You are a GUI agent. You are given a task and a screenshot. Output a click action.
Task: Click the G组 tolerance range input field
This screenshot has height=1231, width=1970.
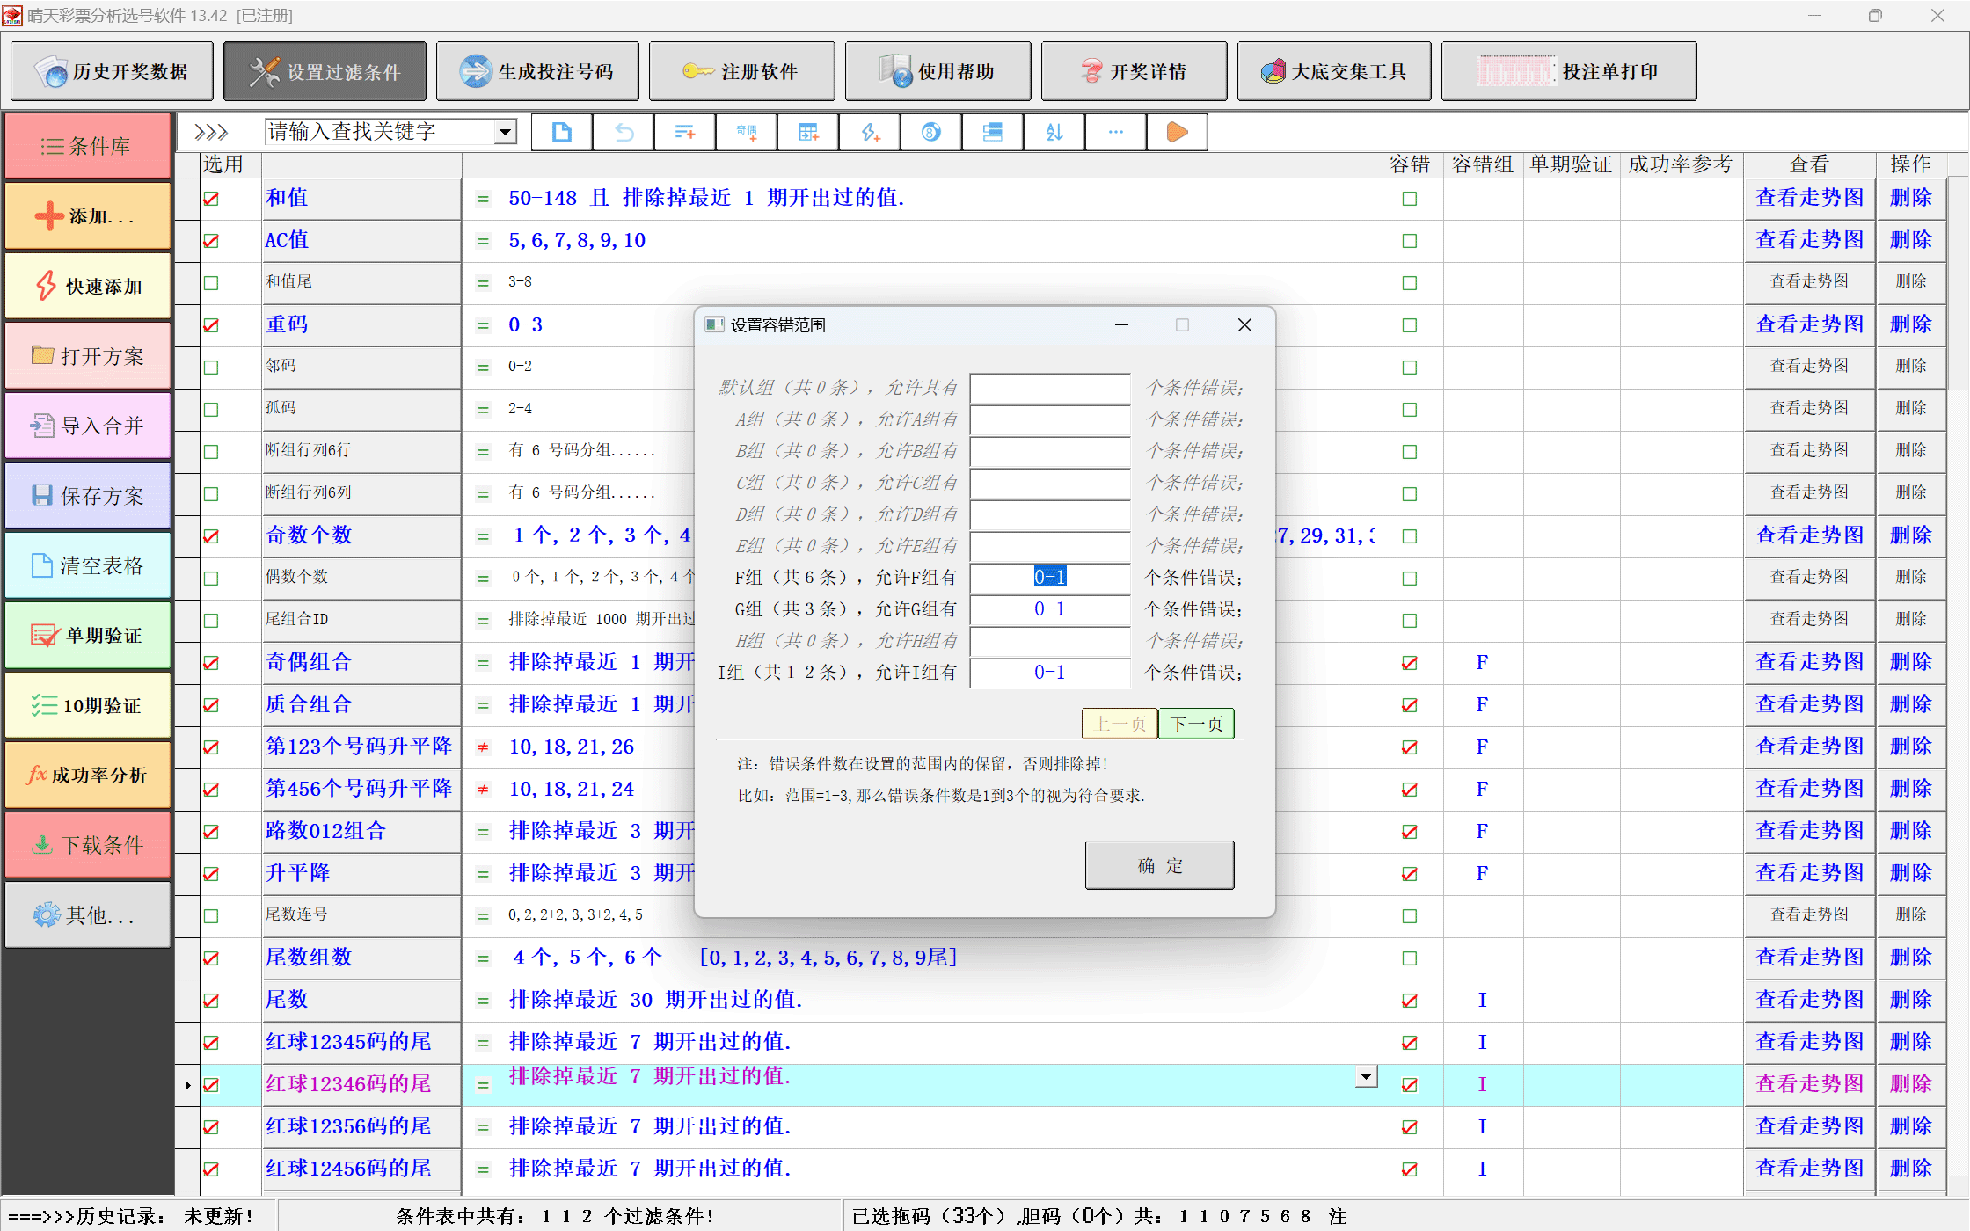pyautogui.click(x=1049, y=609)
